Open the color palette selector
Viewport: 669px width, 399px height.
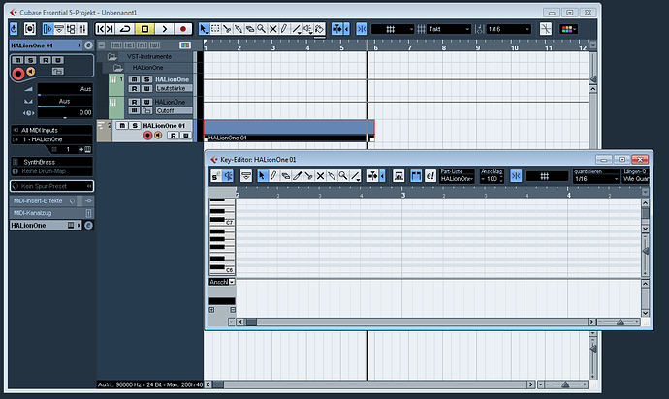click(569, 29)
